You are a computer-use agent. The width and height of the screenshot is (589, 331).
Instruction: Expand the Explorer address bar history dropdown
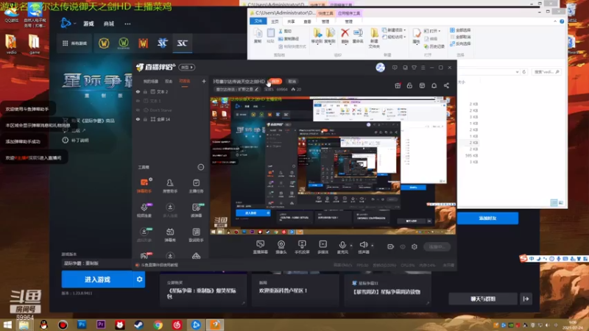[x=518, y=71]
